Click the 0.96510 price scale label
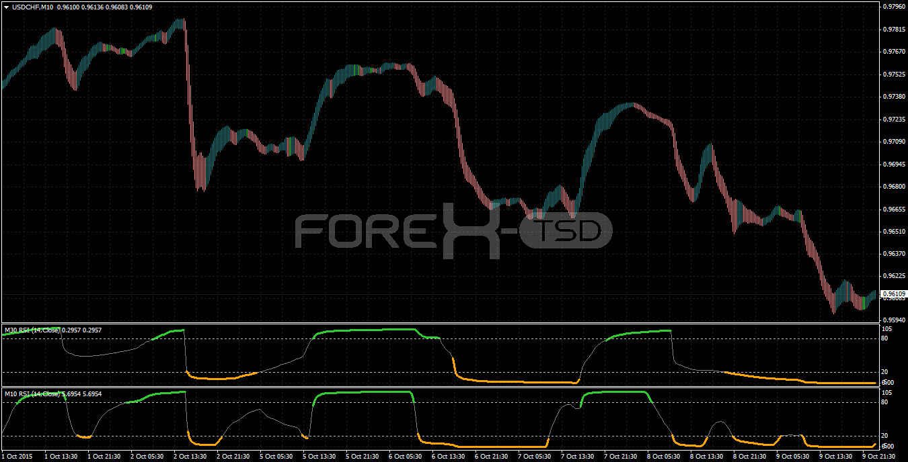 pyautogui.click(x=893, y=232)
